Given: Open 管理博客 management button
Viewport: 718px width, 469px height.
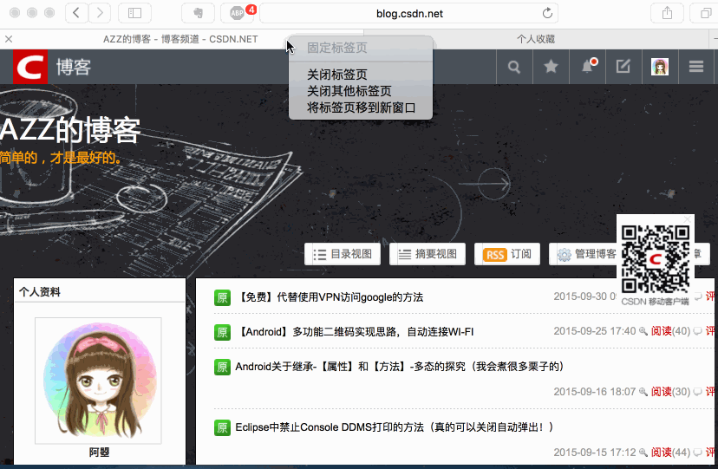Looking at the screenshot, I should (583, 254).
